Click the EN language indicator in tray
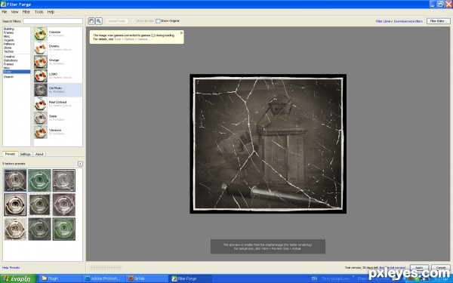Screen dimensions: 453x283 (315, 278)
